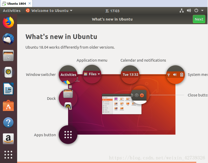Open Ubuntu Software store from dock

point(8,106)
